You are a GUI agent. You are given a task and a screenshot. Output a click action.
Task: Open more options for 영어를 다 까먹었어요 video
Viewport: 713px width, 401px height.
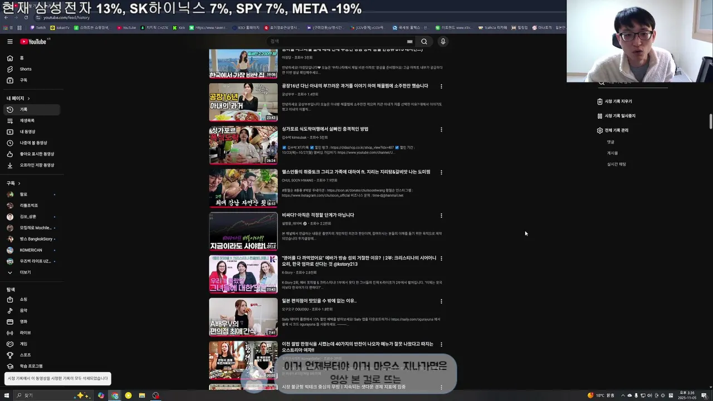click(x=441, y=258)
